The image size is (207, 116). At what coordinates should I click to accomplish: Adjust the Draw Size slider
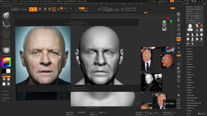(110, 10)
